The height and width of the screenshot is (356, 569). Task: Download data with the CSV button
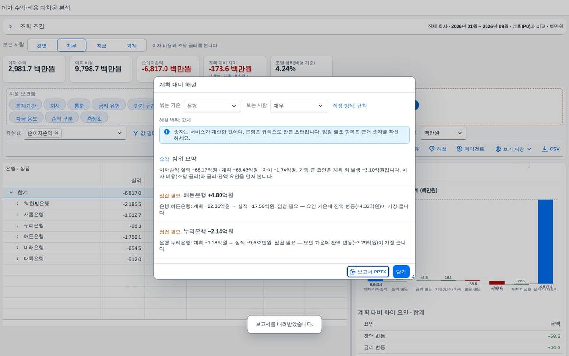pos(551,149)
